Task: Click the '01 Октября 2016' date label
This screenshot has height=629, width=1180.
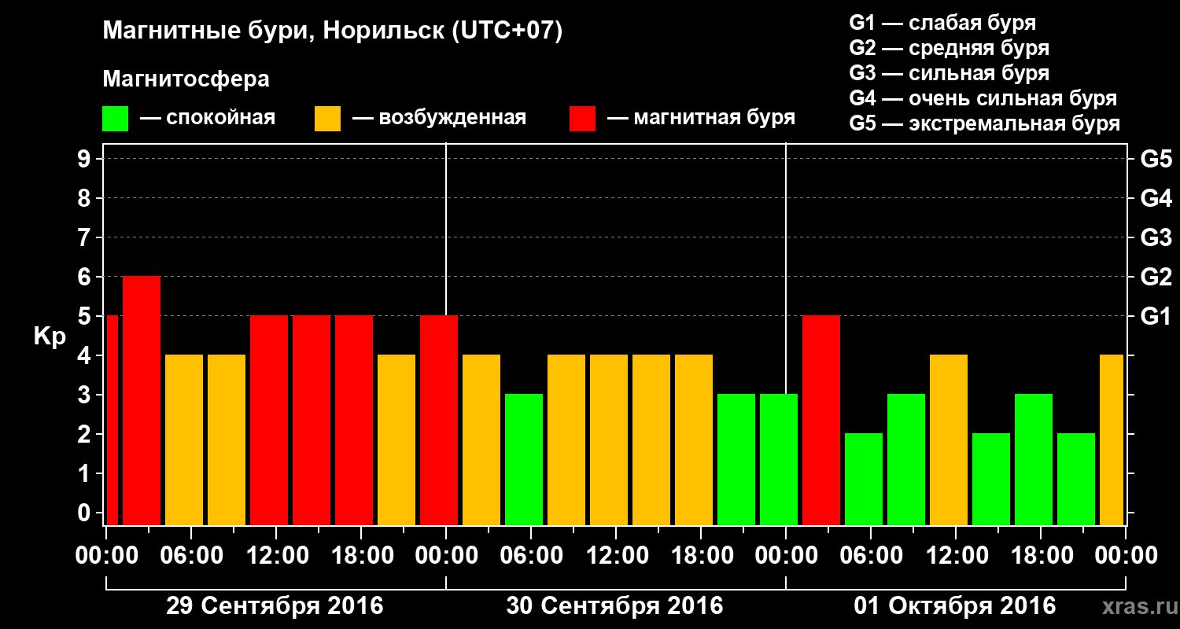Action: [955, 606]
